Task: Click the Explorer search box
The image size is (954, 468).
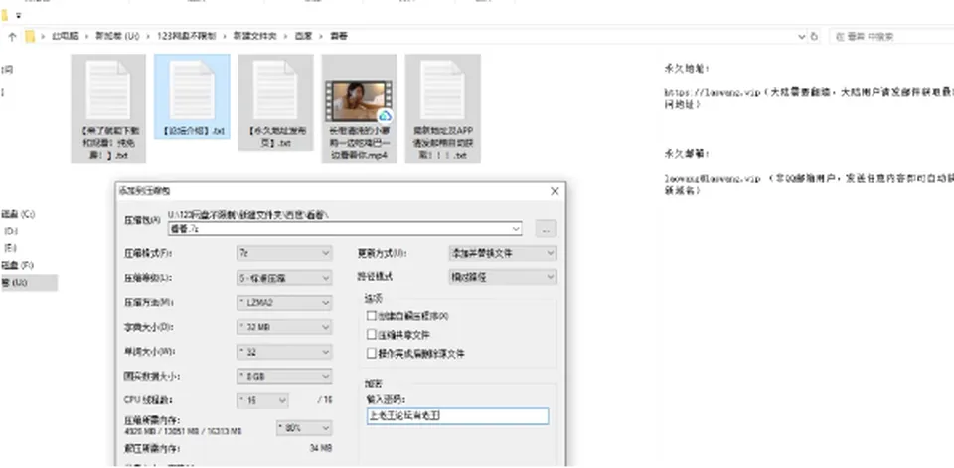Action: [x=891, y=37]
